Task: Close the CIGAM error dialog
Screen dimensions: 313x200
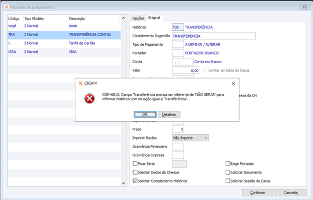Action: click(x=233, y=84)
